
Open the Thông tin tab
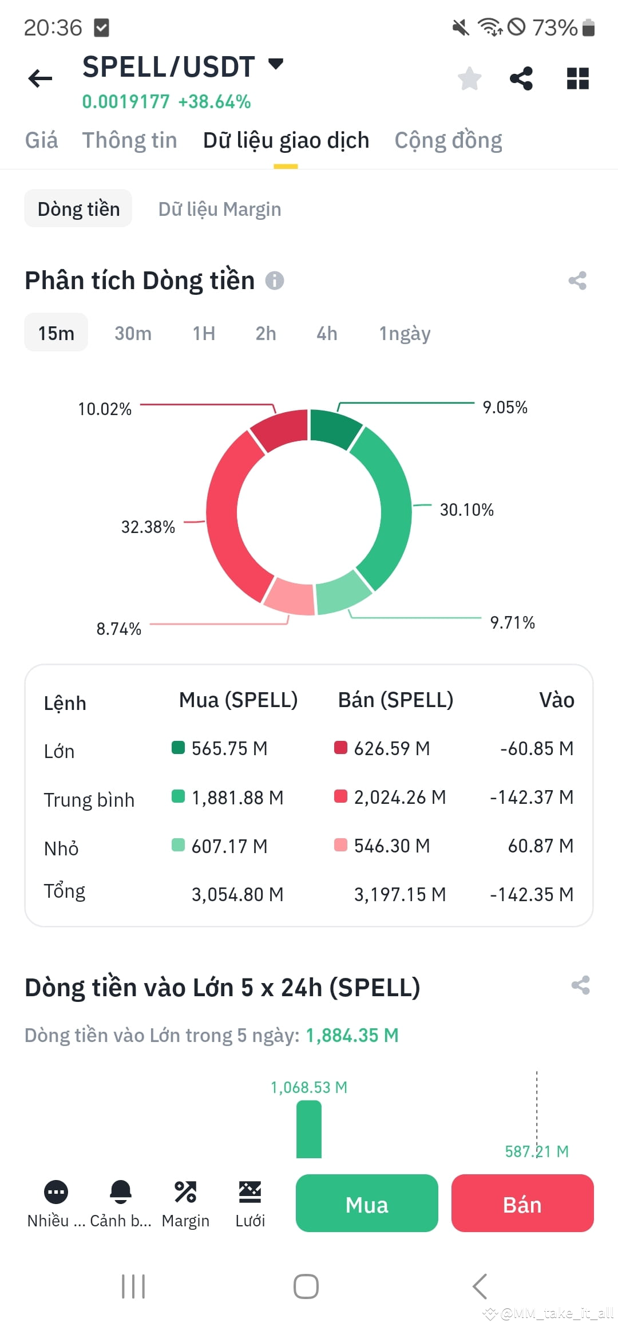click(x=130, y=140)
